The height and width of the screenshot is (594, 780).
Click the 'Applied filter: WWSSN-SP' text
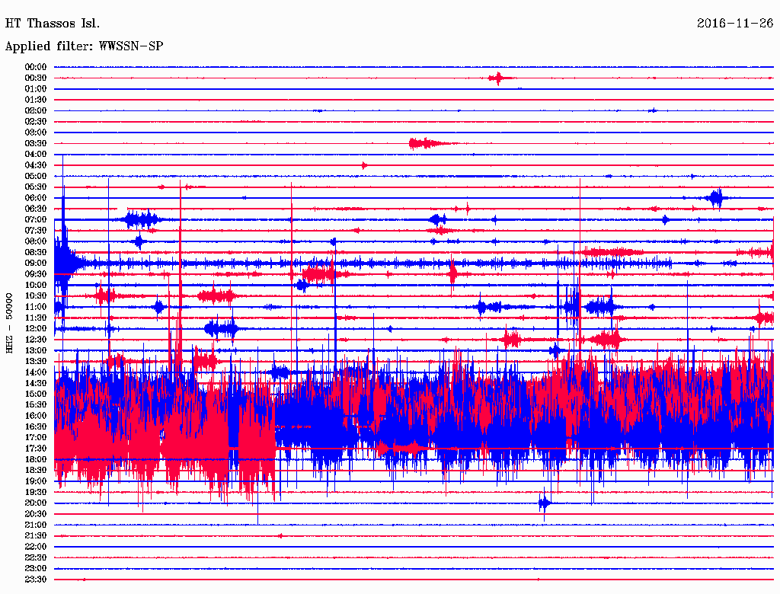click(x=84, y=46)
